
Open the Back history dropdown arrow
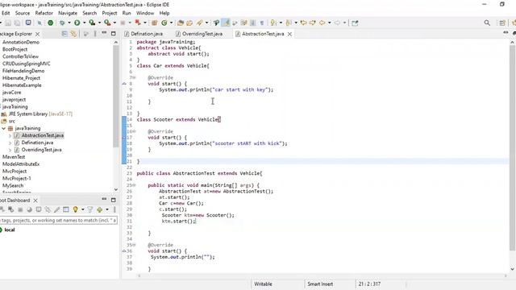click(329, 23)
